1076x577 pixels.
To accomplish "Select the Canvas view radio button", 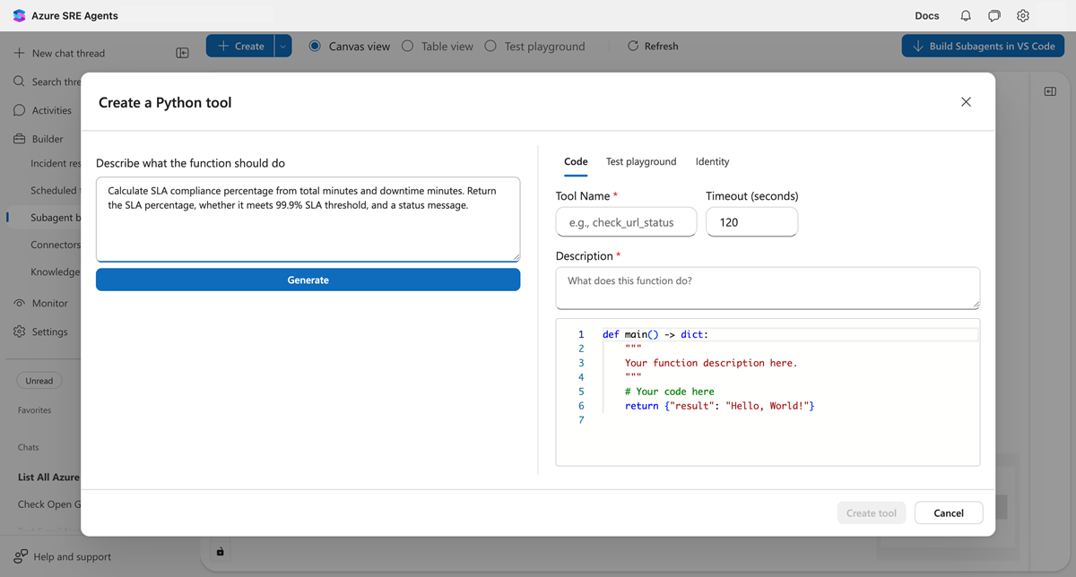I will (x=314, y=46).
